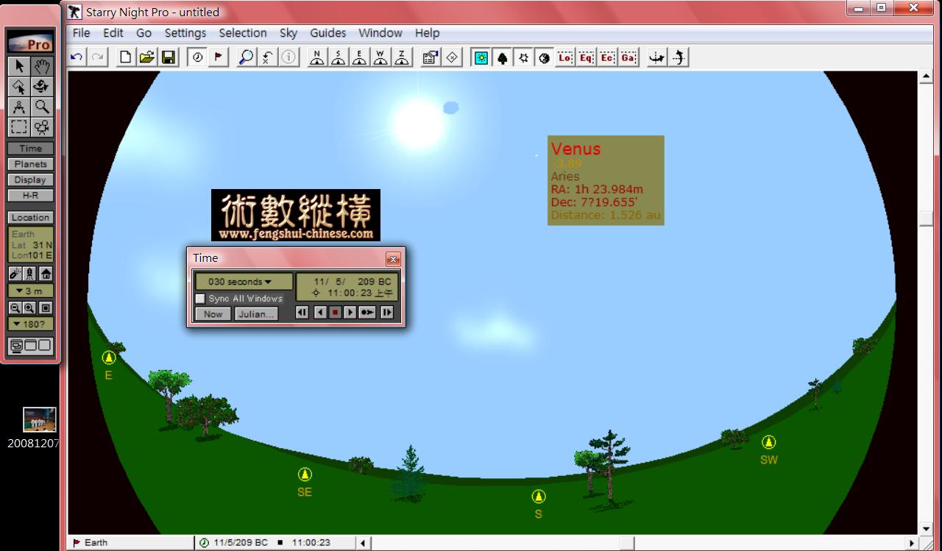Select the magnifying glass zoom tool in palette
942x551 pixels.
pyautogui.click(x=42, y=107)
